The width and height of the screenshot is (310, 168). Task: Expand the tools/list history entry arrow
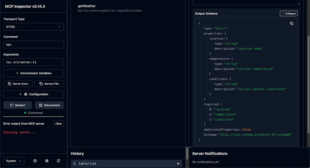click(178, 164)
